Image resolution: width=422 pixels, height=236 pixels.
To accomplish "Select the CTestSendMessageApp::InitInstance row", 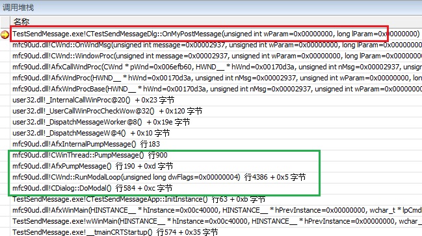I will [x=139, y=199].
